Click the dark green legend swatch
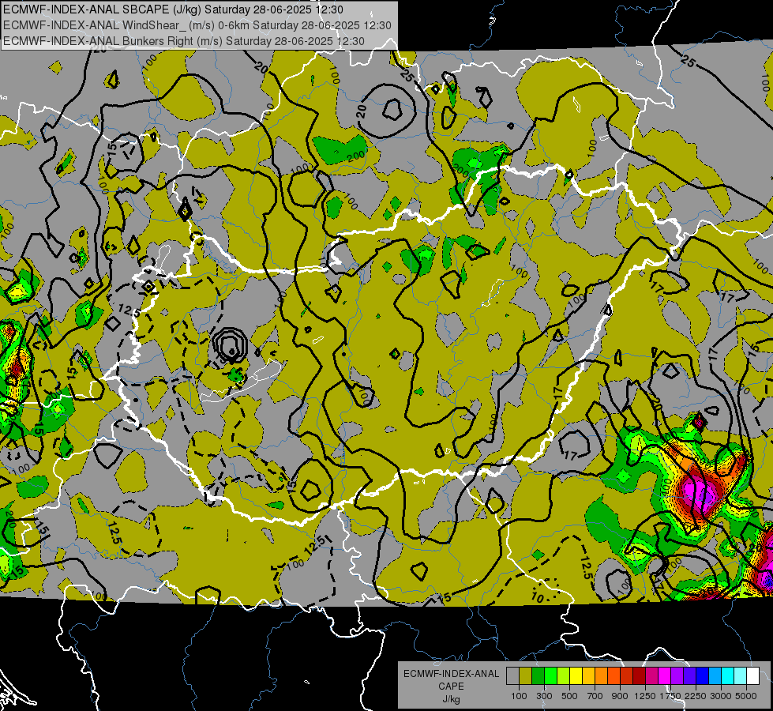 [538, 676]
